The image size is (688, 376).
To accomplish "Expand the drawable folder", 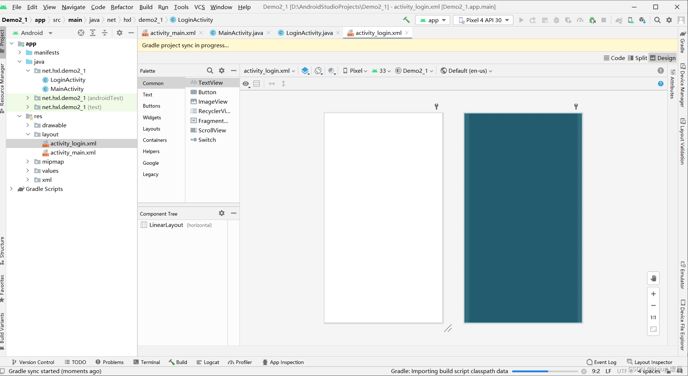I will tap(28, 125).
